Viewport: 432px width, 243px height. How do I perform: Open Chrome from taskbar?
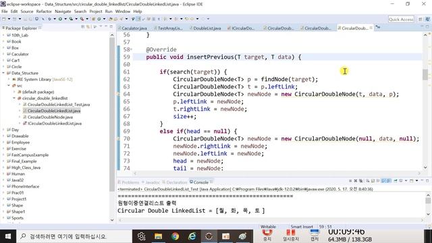coord(175,236)
